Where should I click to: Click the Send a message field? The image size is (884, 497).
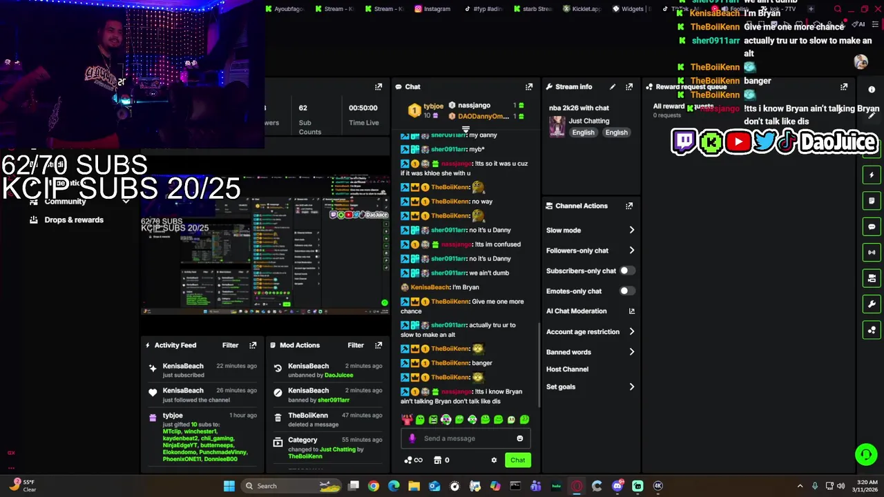tap(465, 438)
